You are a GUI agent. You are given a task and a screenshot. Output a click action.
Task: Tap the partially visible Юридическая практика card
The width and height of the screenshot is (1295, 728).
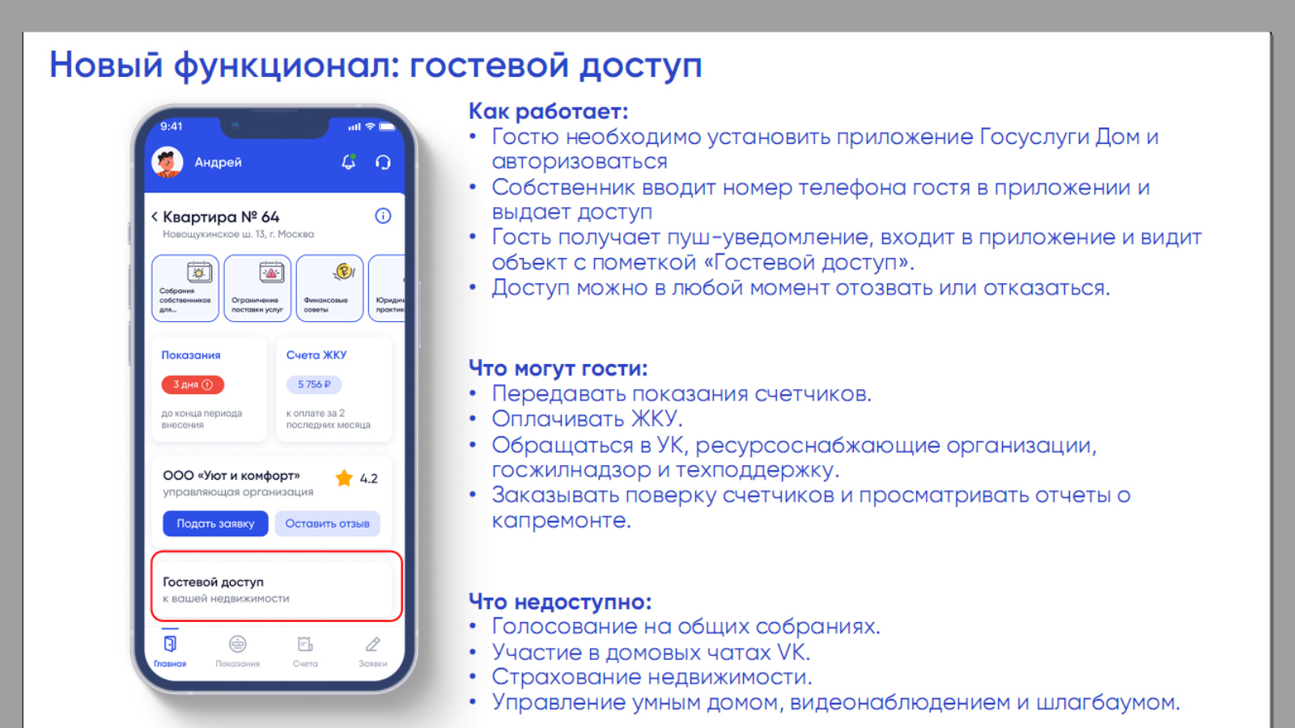388,289
